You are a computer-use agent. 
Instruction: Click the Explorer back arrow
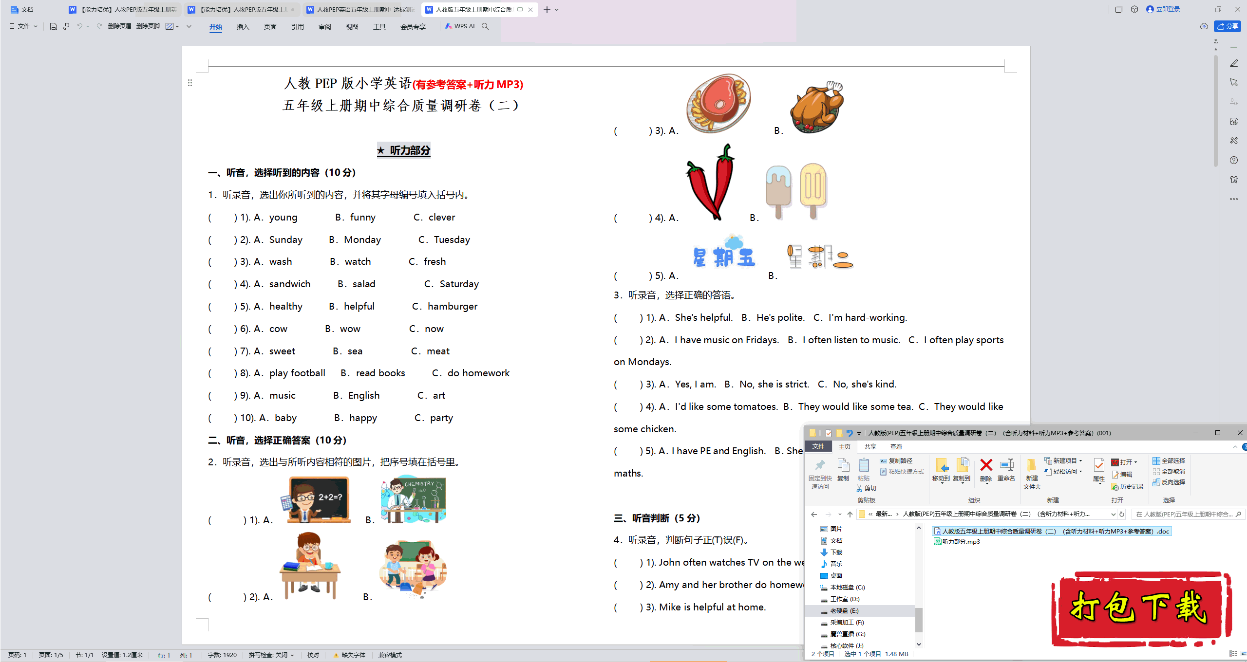[x=814, y=514]
